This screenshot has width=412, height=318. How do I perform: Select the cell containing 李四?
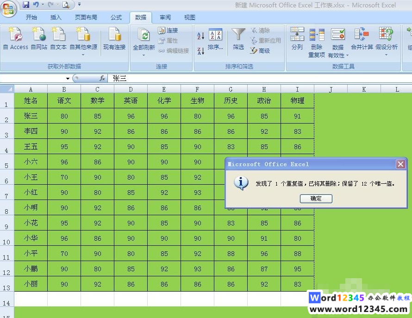[31, 131]
